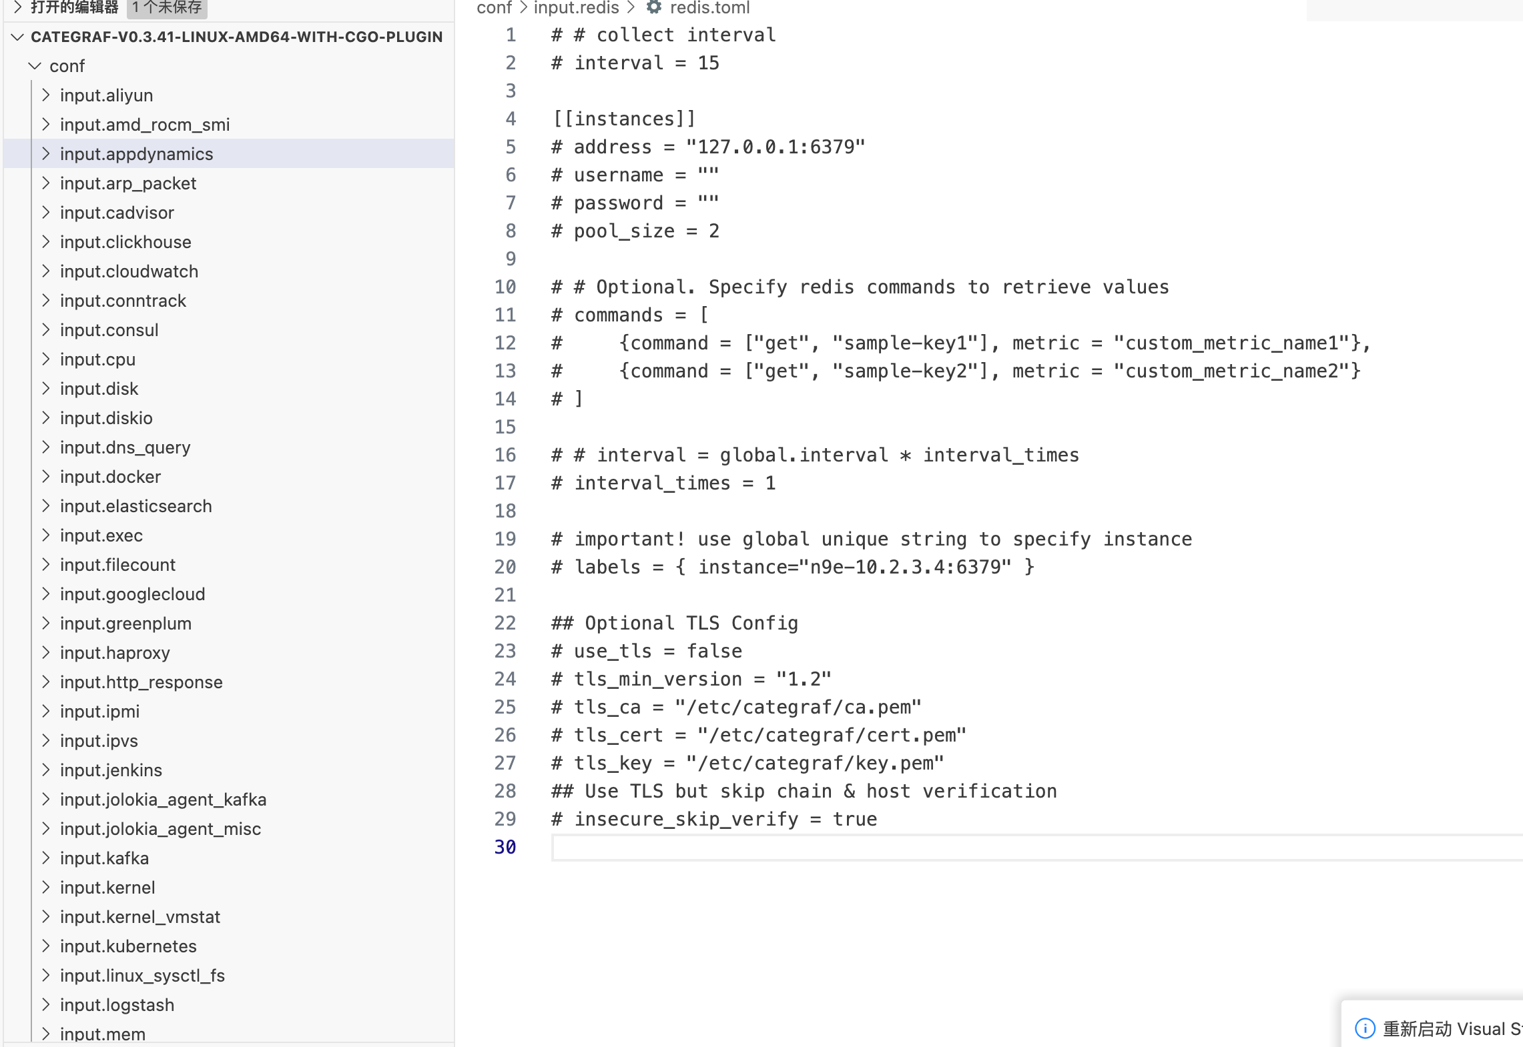Open input.kafka folder
The width and height of the screenshot is (1523, 1047).
[104, 858]
